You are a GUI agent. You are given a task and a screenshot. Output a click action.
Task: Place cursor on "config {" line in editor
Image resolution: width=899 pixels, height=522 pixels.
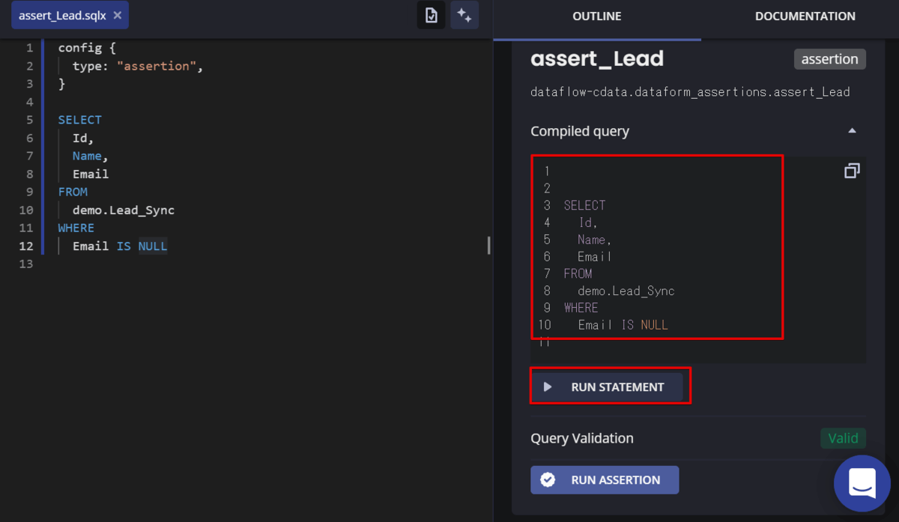tap(86, 48)
